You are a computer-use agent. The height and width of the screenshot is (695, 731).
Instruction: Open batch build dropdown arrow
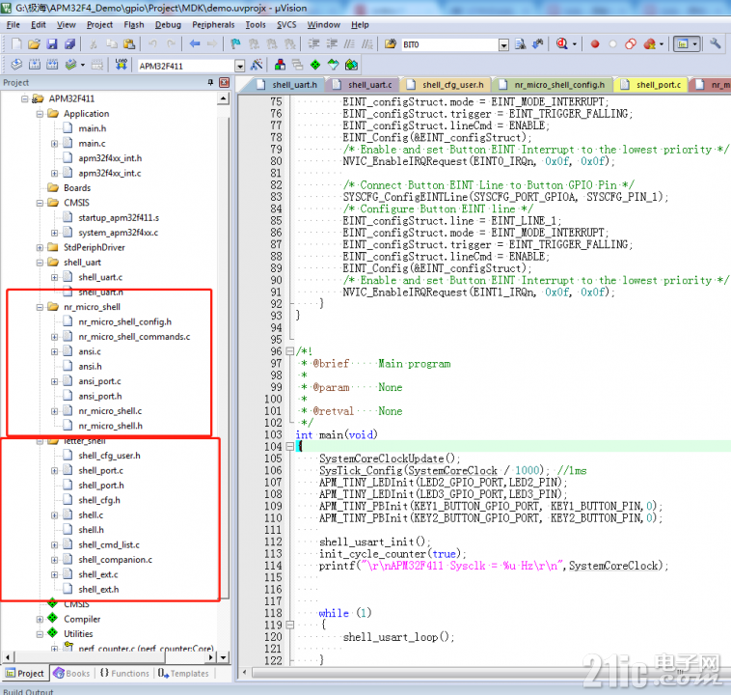pyautogui.click(x=83, y=65)
